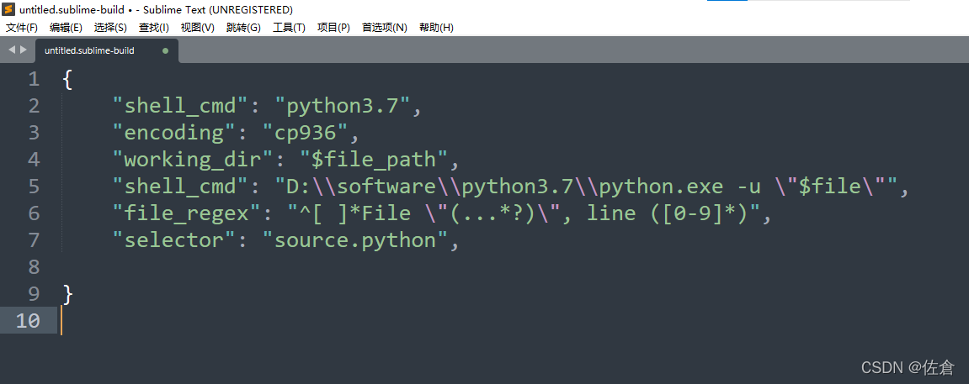Open the 首选项(N) menu

coord(384,28)
